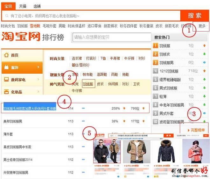The height and width of the screenshot is (179, 210).
Task: Click the 化妆品 category icon
Action: tap(6, 92)
